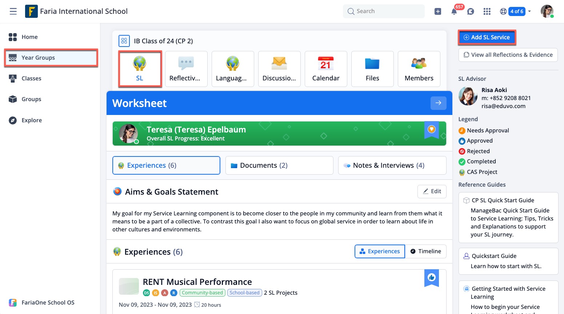Expand the hamburger navigation menu

pyautogui.click(x=13, y=11)
